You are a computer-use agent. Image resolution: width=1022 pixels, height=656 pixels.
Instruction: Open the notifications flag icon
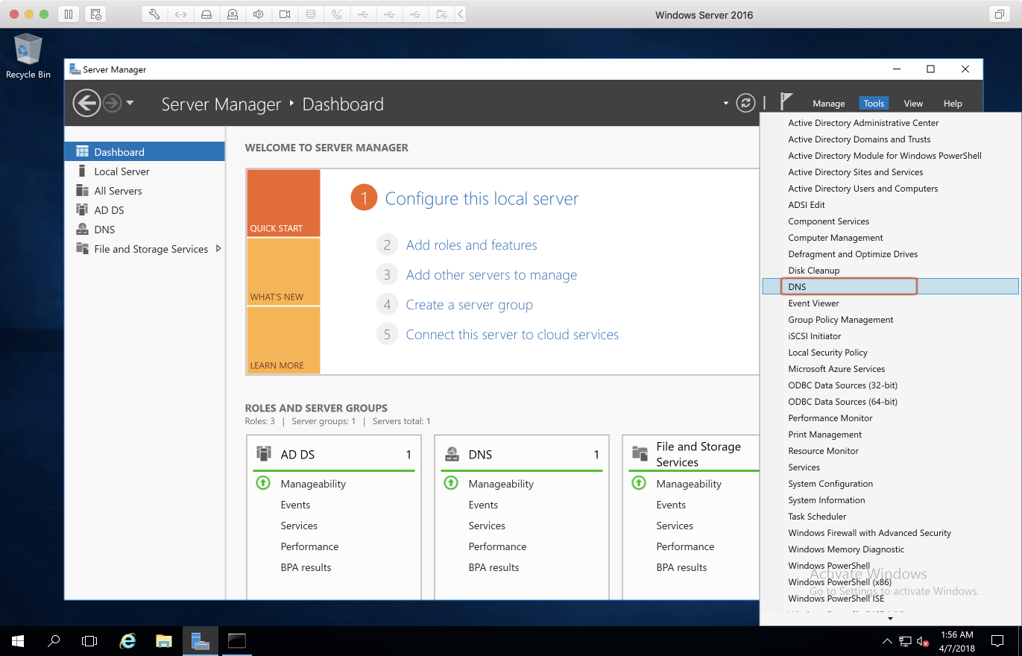pyautogui.click(x=786, y=101)
